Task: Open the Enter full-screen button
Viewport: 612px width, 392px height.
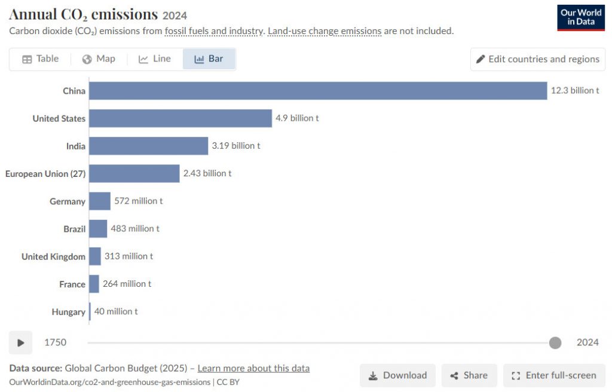Action: tap(554, 375)
